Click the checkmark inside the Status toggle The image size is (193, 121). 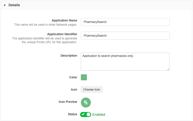[x=83, y=115]
